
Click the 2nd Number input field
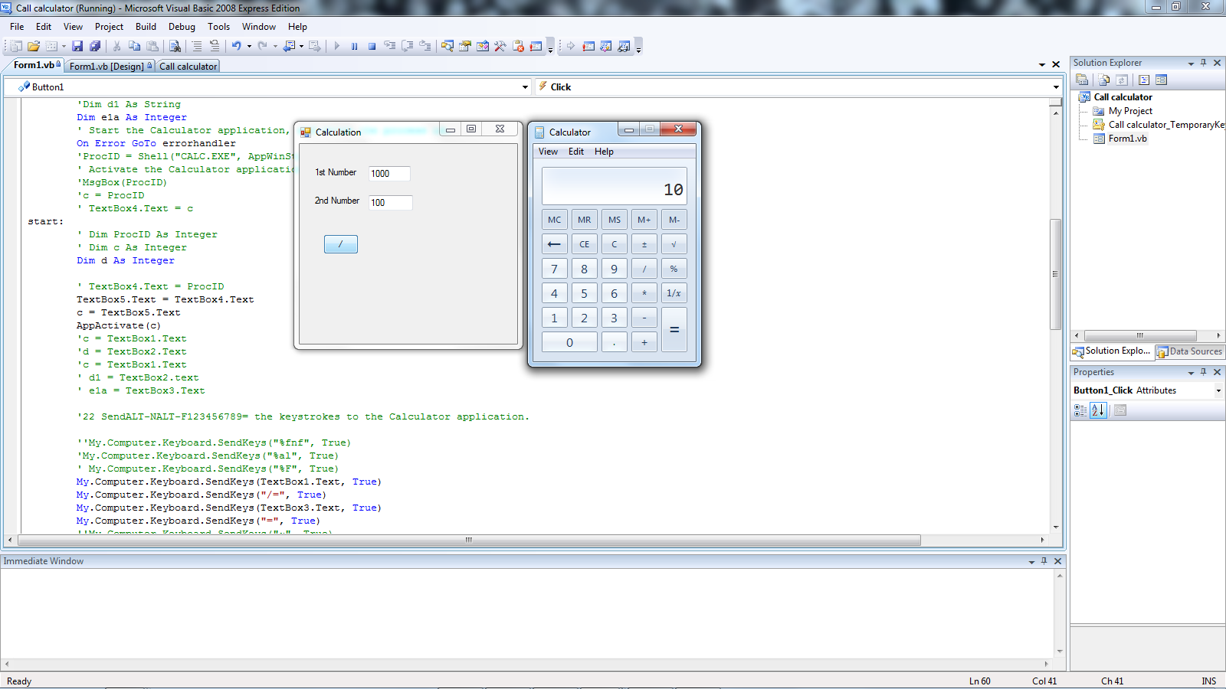click(391, 203)
